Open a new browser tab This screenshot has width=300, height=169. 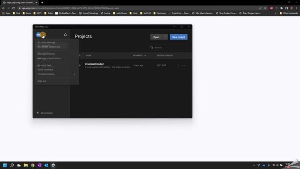[42, 3]
